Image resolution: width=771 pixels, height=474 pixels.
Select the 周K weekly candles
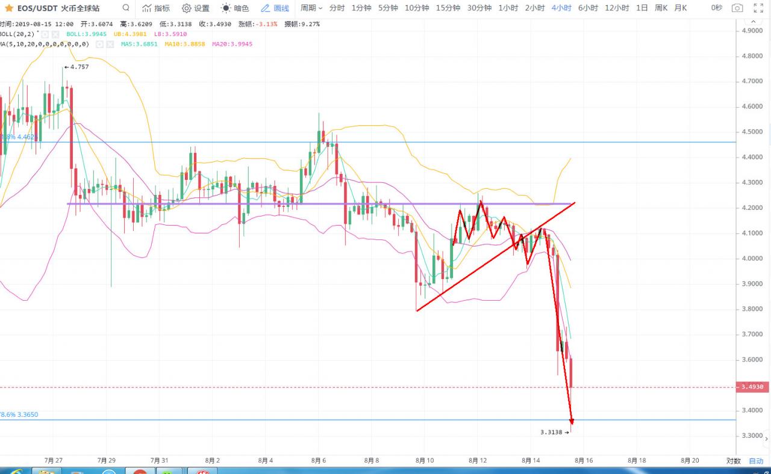(661, 8)
